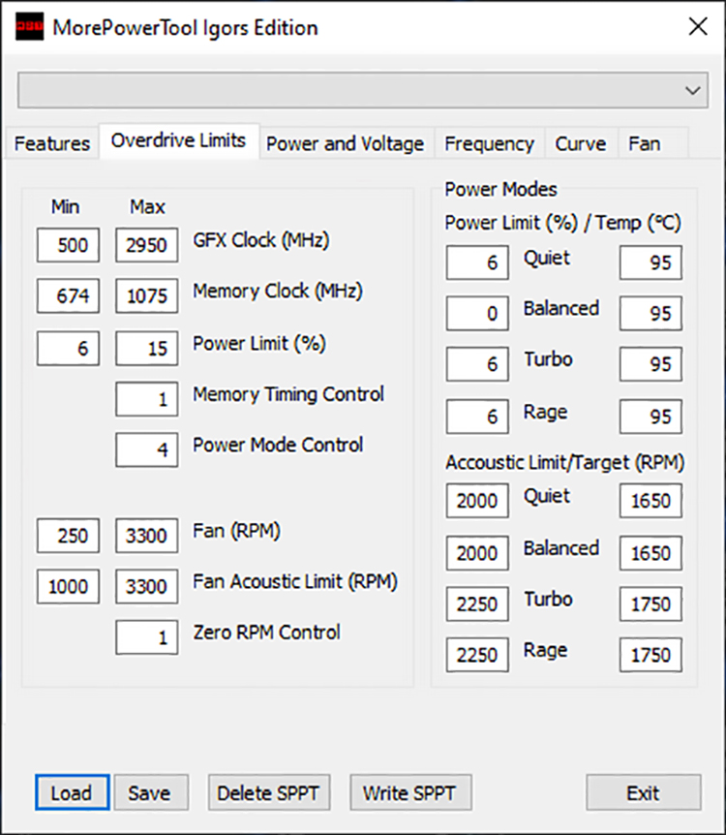Click the Save button
This screenshot has height=835, width=726.
pyautogui.click(x=151, y=792)
